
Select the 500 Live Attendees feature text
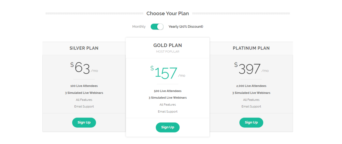[x=168, y=91]
